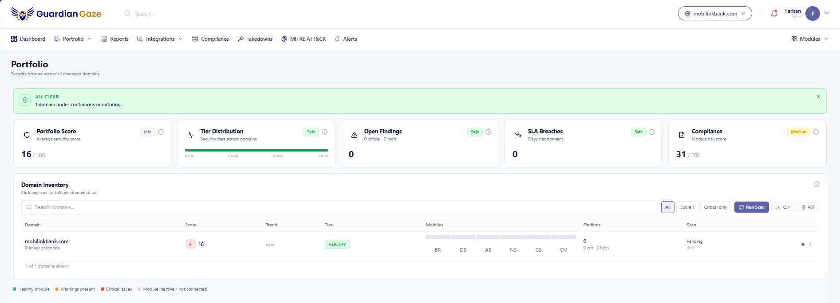
Task: Toggle the Score sort filter
Action: click(x=687, y=207)
